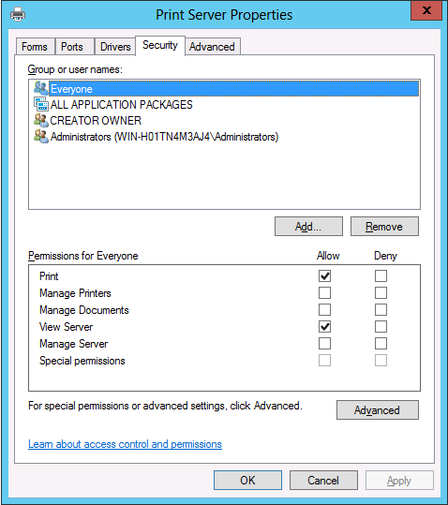Click the printer icon in title bar
Viewport: 448px width, 505px height.
click(x=18, y=14)
